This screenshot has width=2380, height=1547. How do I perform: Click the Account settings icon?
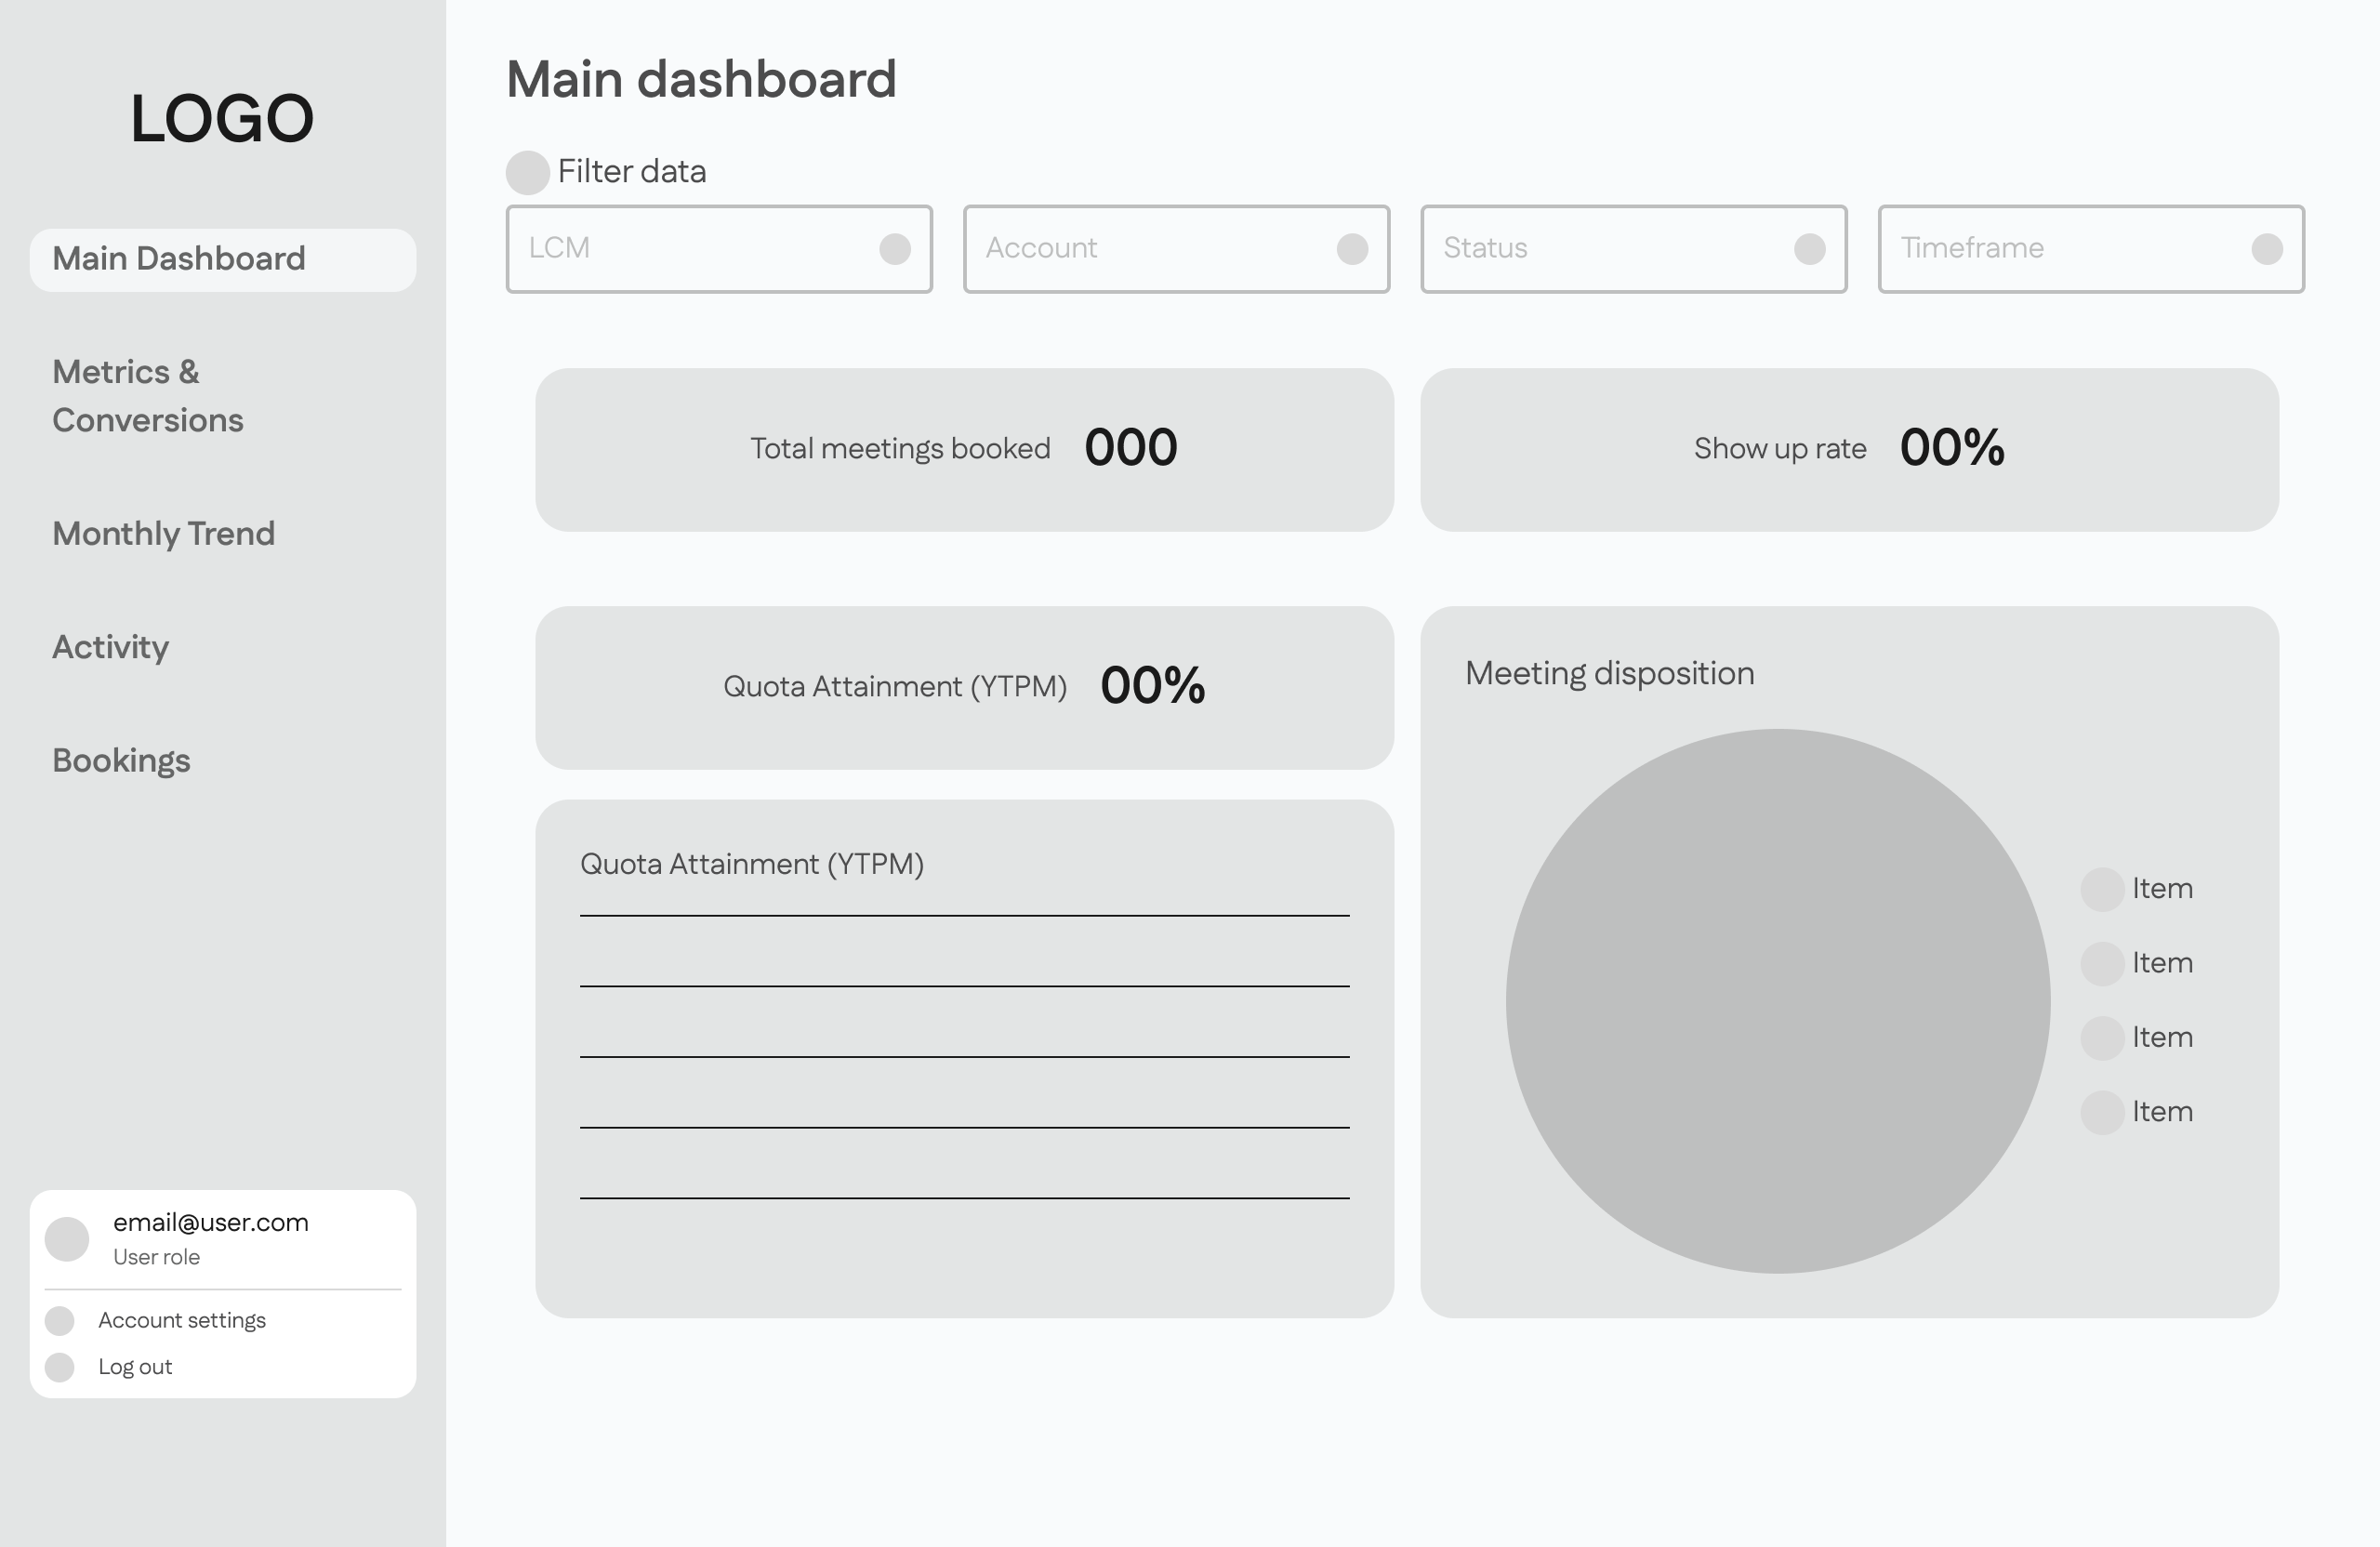coord(60,1321)
